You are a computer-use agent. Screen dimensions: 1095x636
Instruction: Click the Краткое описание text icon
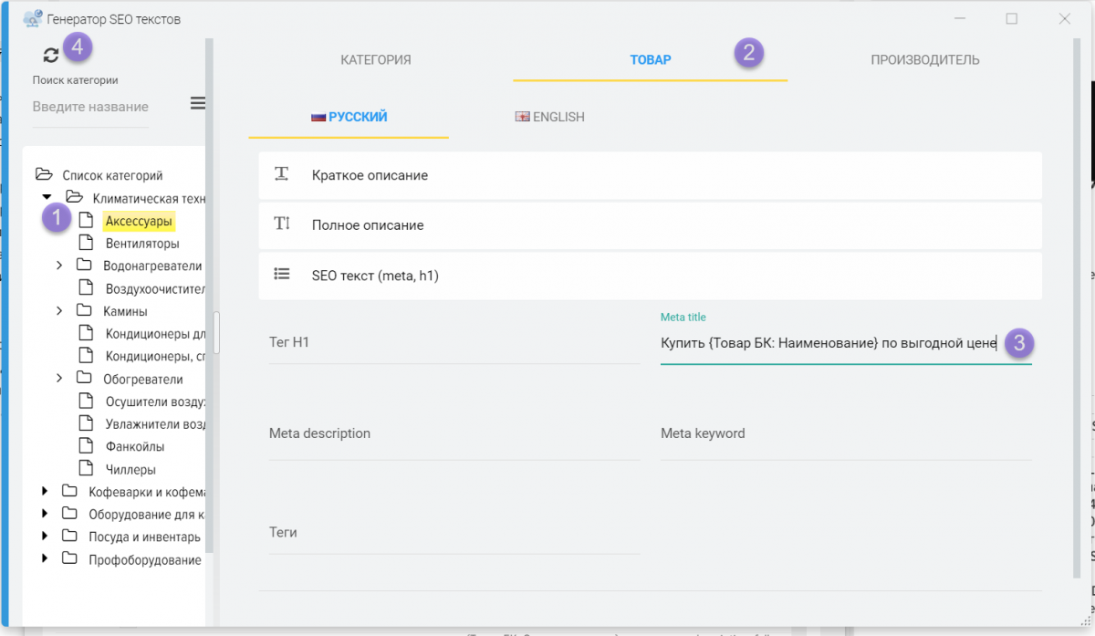pyautogui.click(x=282, y=174)
